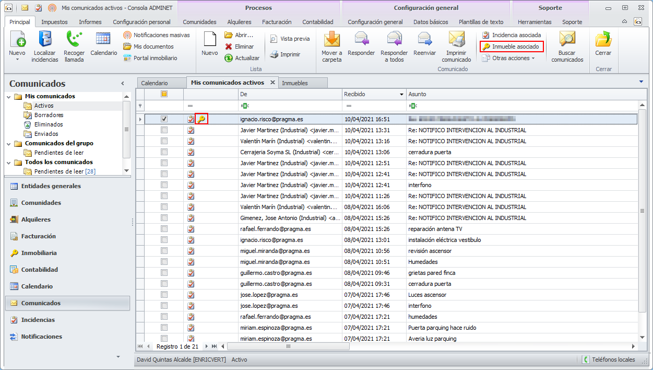Open the Nuevo dropdown arrow
653x370 pixels.
[17, 60]
